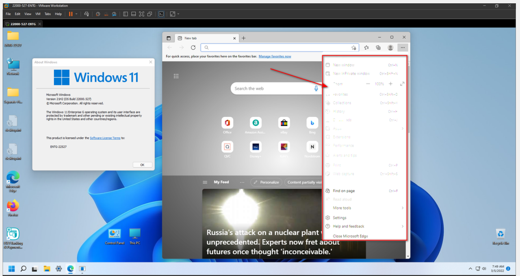This screenshot has height=276, width=520.
Task: Click taskbar Search magnifier
Action: pos(24,268)
